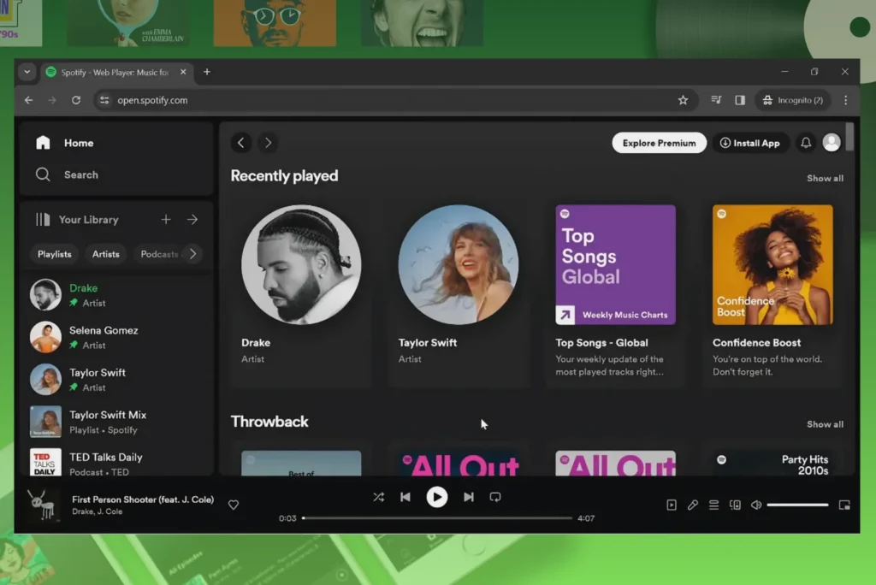Screen dimensions: 876x585
Task: Show all Throwback items
Action: (825, 424)
